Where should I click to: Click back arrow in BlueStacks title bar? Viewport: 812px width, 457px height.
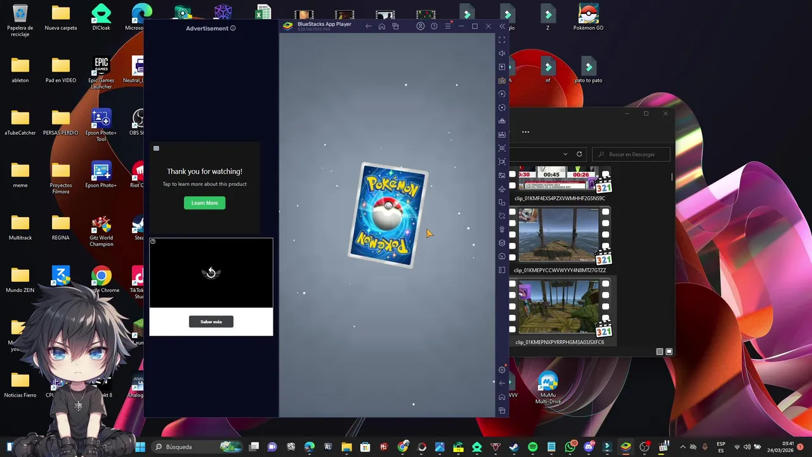368,26
